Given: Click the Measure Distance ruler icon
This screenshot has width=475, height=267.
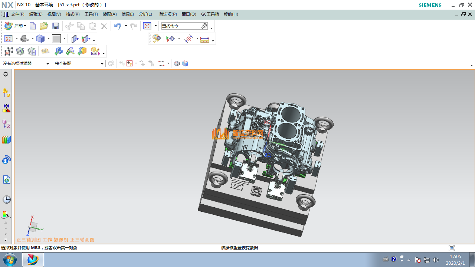Looking at the screenshot, I should (205, 39).
